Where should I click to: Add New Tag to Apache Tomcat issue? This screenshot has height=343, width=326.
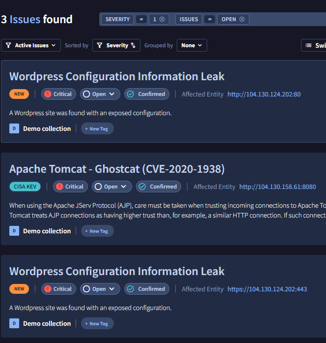click(97, 231)
